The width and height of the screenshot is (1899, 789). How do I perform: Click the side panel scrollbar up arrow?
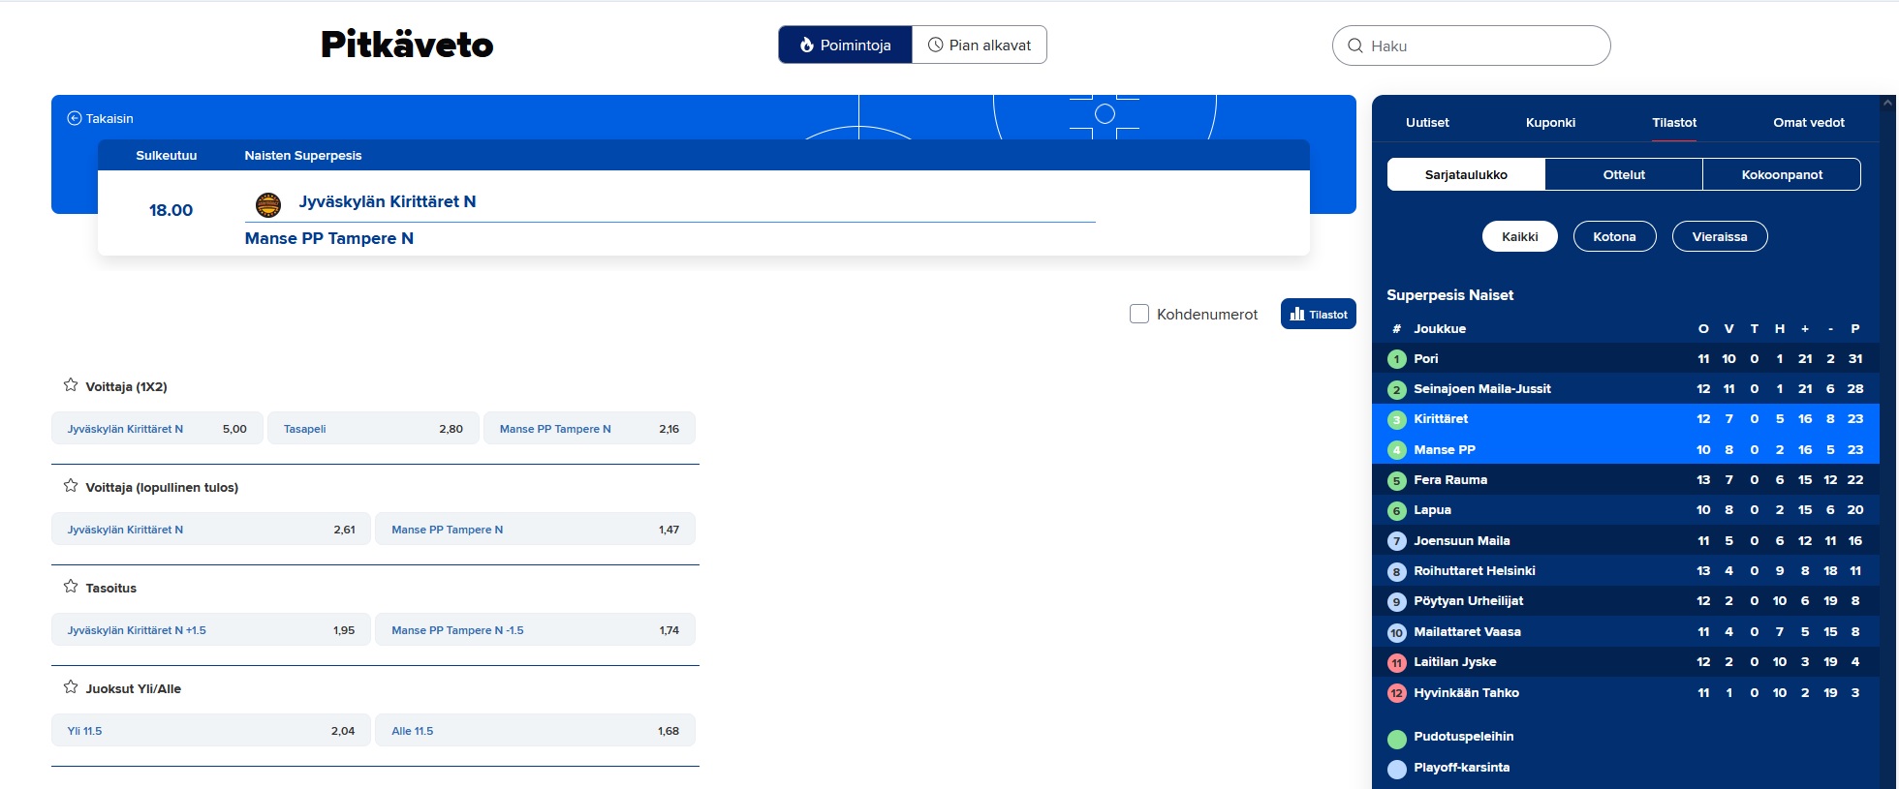(x=1888, y=102)
